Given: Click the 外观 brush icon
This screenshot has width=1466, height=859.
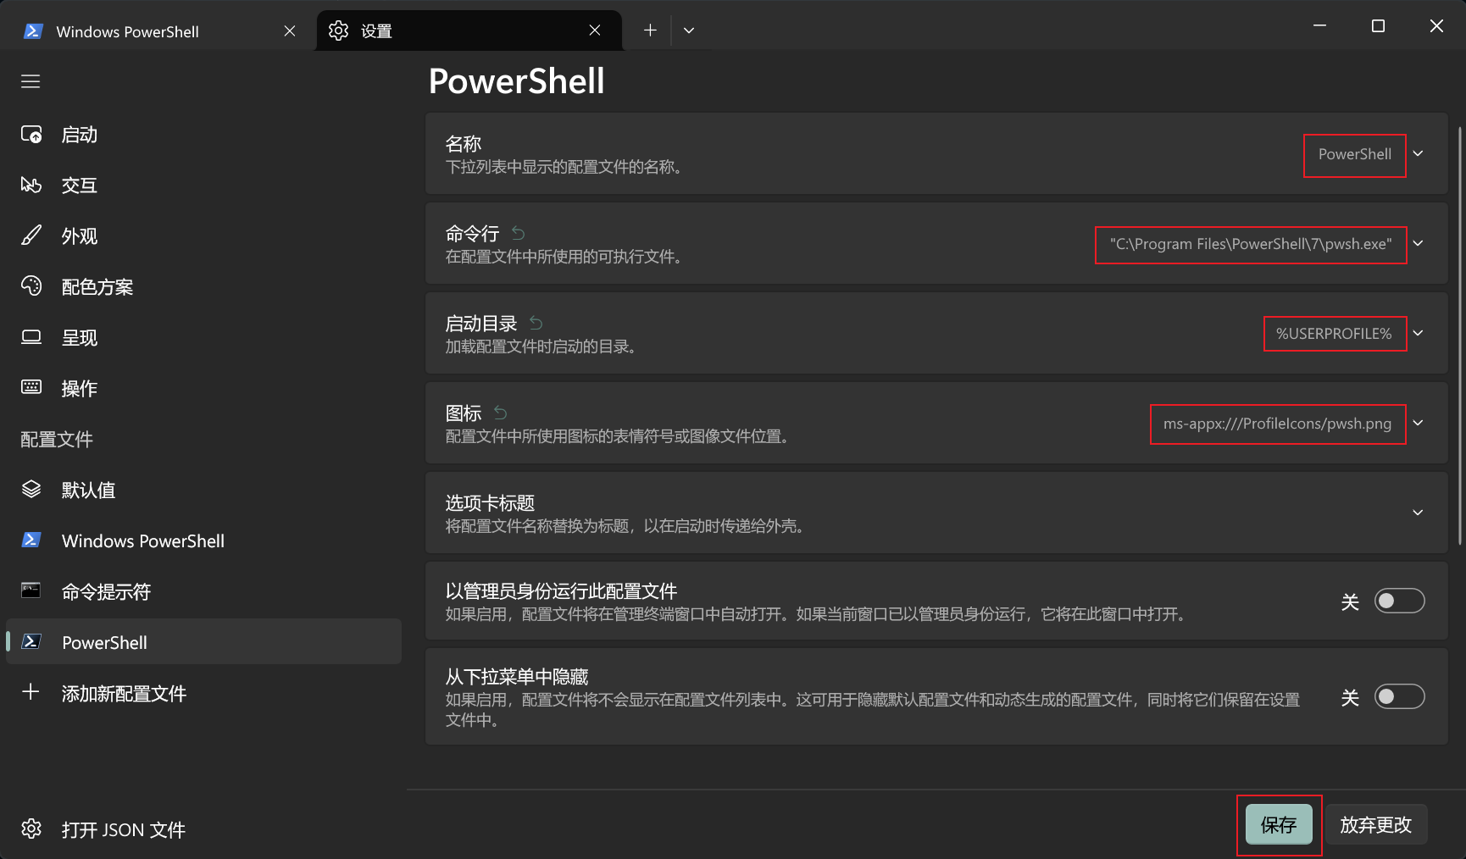Looking at the screenshot, I should tap(31, 236).
